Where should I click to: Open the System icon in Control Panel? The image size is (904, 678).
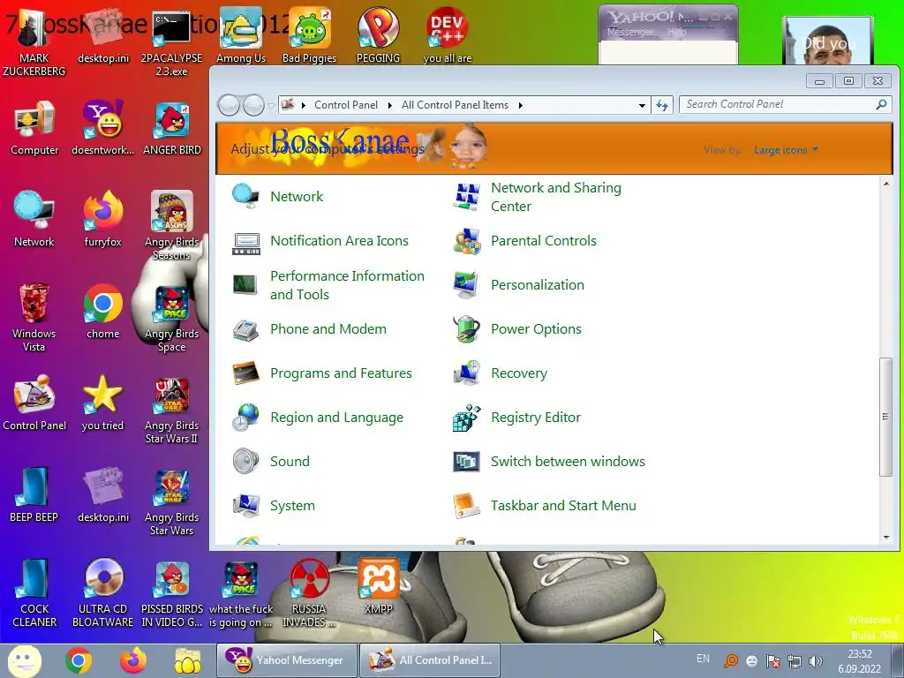(246, 506)
